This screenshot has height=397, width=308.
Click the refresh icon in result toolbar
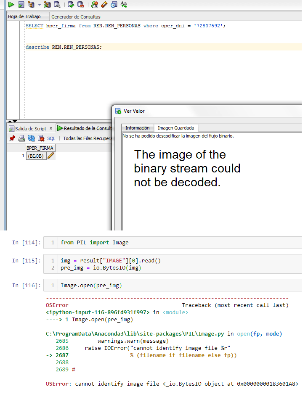(32, 138)
